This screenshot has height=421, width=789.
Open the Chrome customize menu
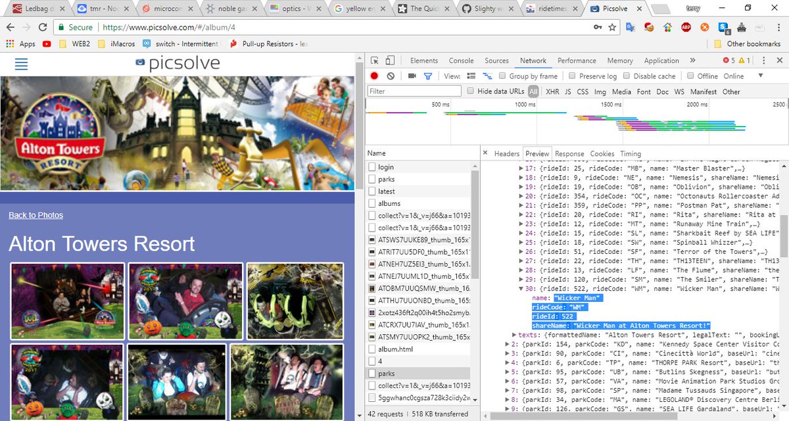[x=778, y=28]
